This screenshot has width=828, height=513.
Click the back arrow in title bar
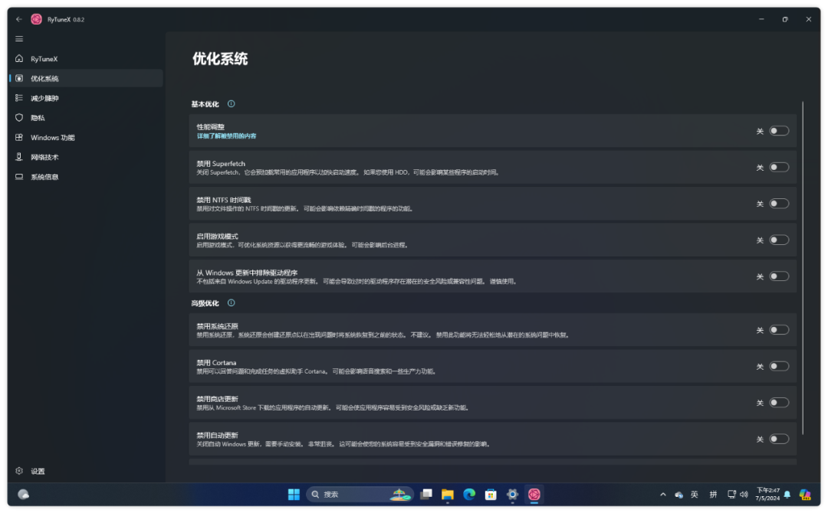pyautogui.click(x=19, y=19)
